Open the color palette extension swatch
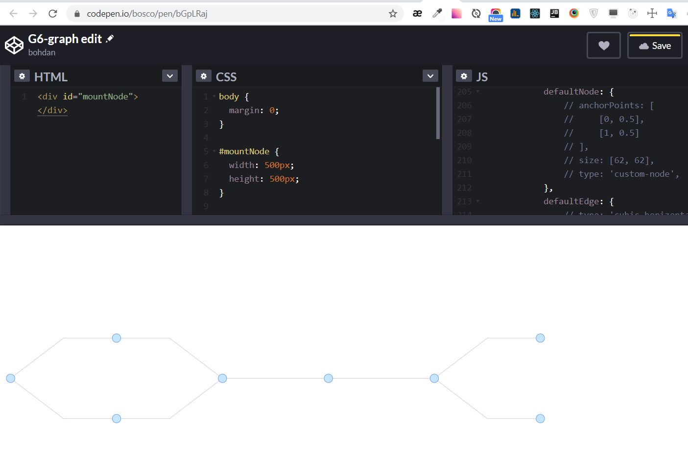688x455 pixels. [456, 13]
